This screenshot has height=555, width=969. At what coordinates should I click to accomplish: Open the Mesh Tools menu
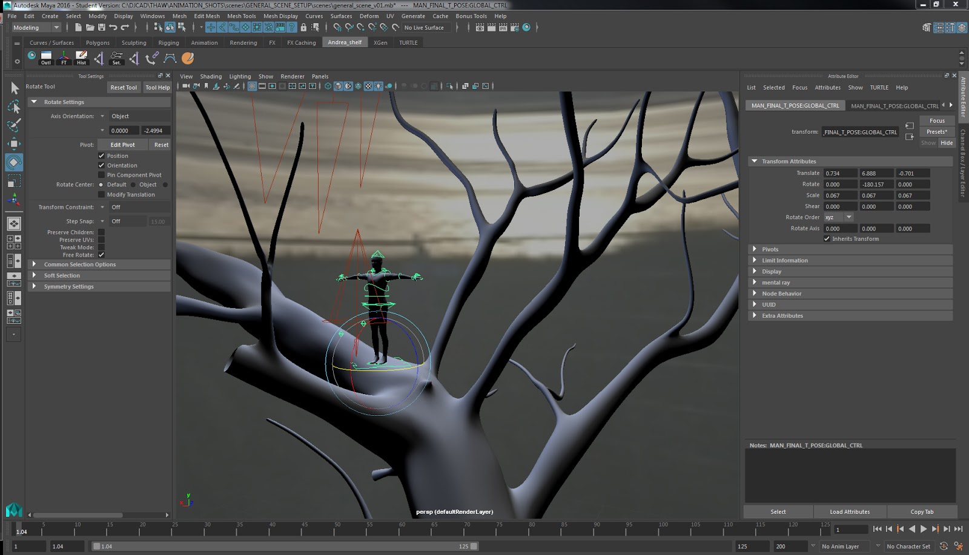(x=241, y=16)
